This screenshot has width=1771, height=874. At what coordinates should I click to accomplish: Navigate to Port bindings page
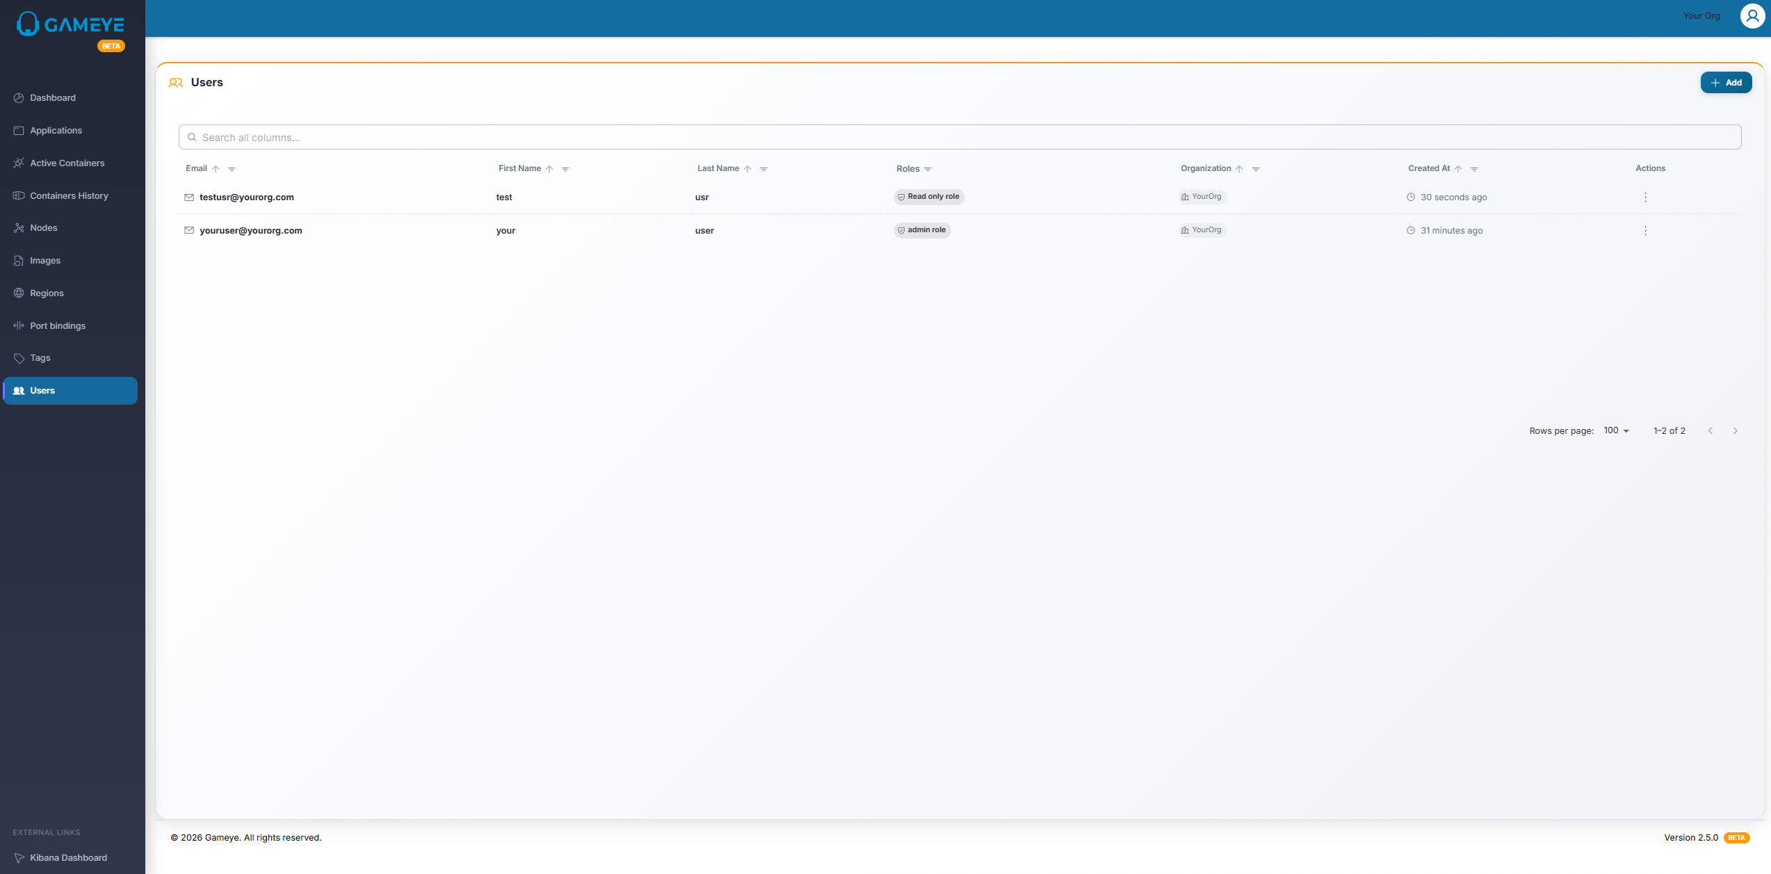[x=58, y=326]
